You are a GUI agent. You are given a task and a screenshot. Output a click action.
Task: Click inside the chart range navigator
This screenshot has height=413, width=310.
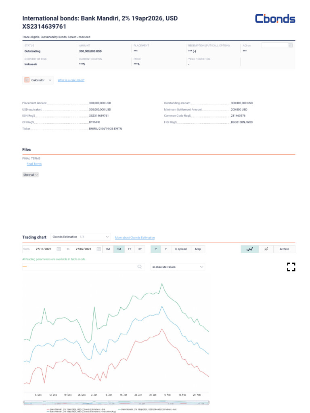pos(116,403)
